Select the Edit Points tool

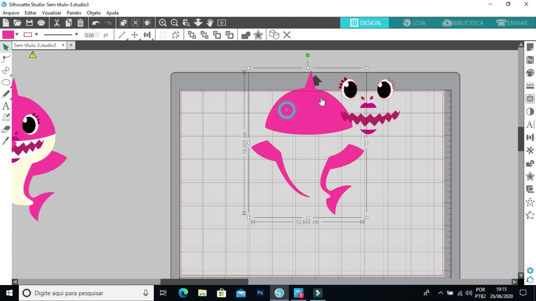(6, 59)
